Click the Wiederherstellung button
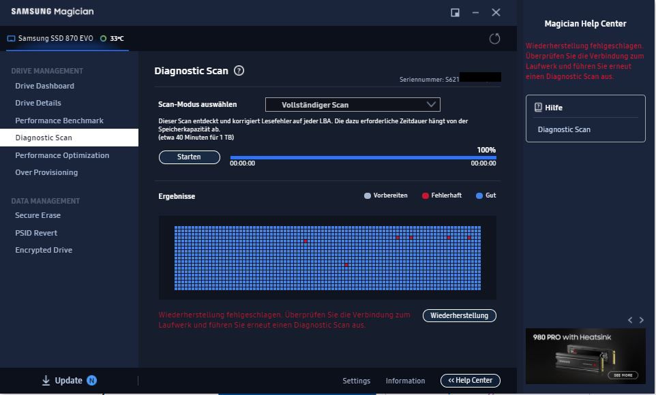 tap(460, 315)
